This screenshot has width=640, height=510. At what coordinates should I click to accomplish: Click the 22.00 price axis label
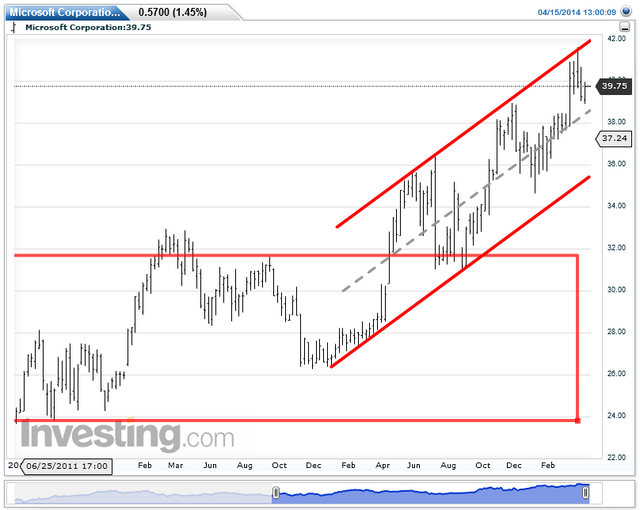point(616,458)
